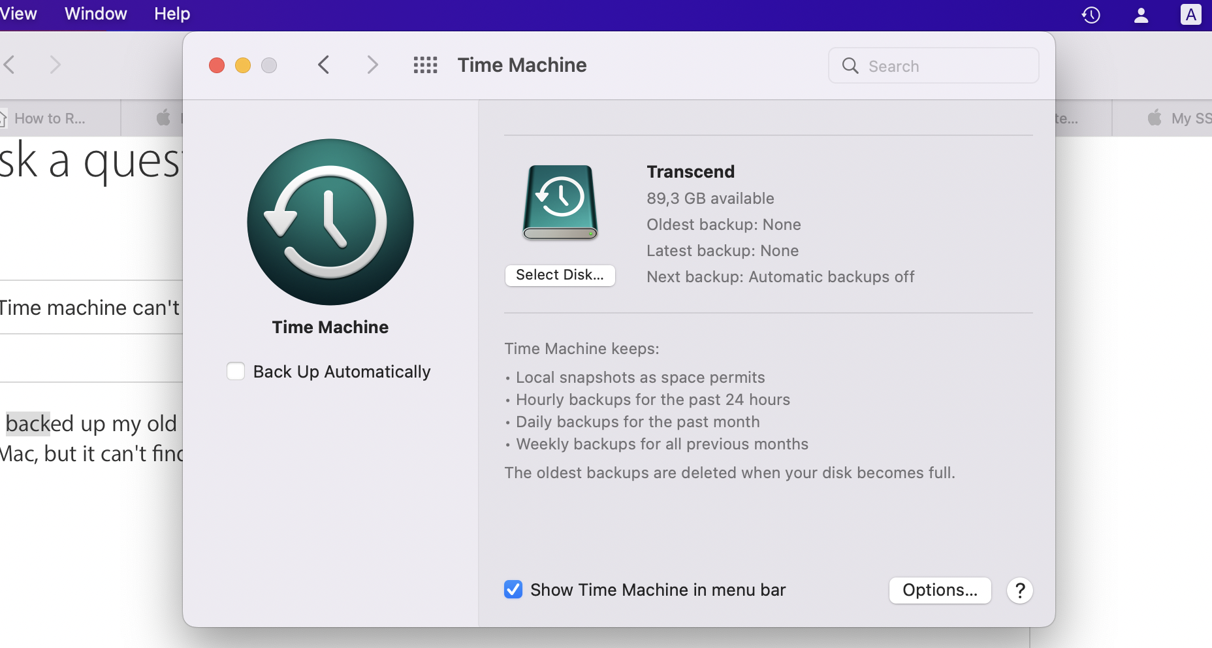Viewport: 1212px width, 648px height.
Task: Click the large Time Machine clock icon
Action: (x=330, y=222)
